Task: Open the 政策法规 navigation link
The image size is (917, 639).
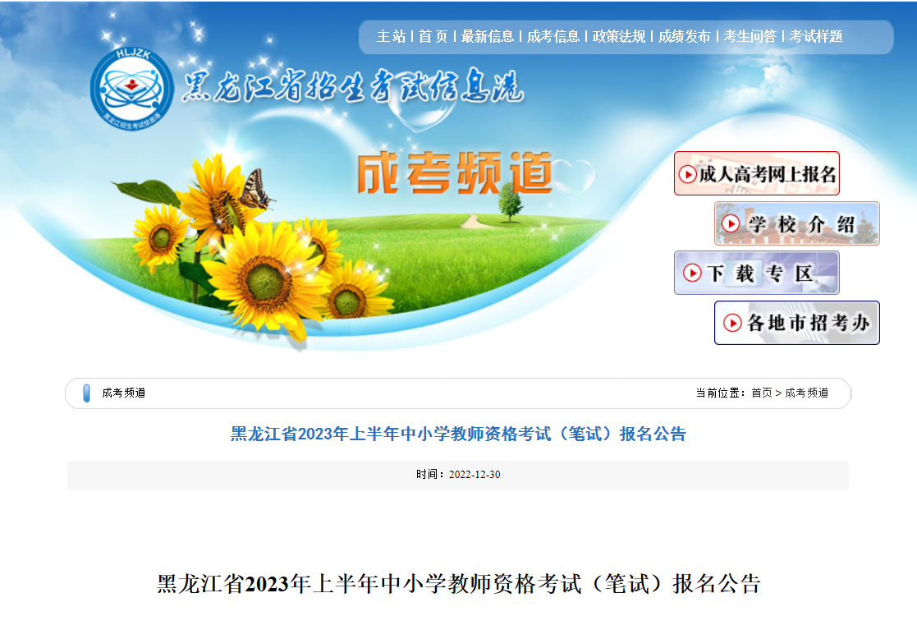Action: [619, 36]
